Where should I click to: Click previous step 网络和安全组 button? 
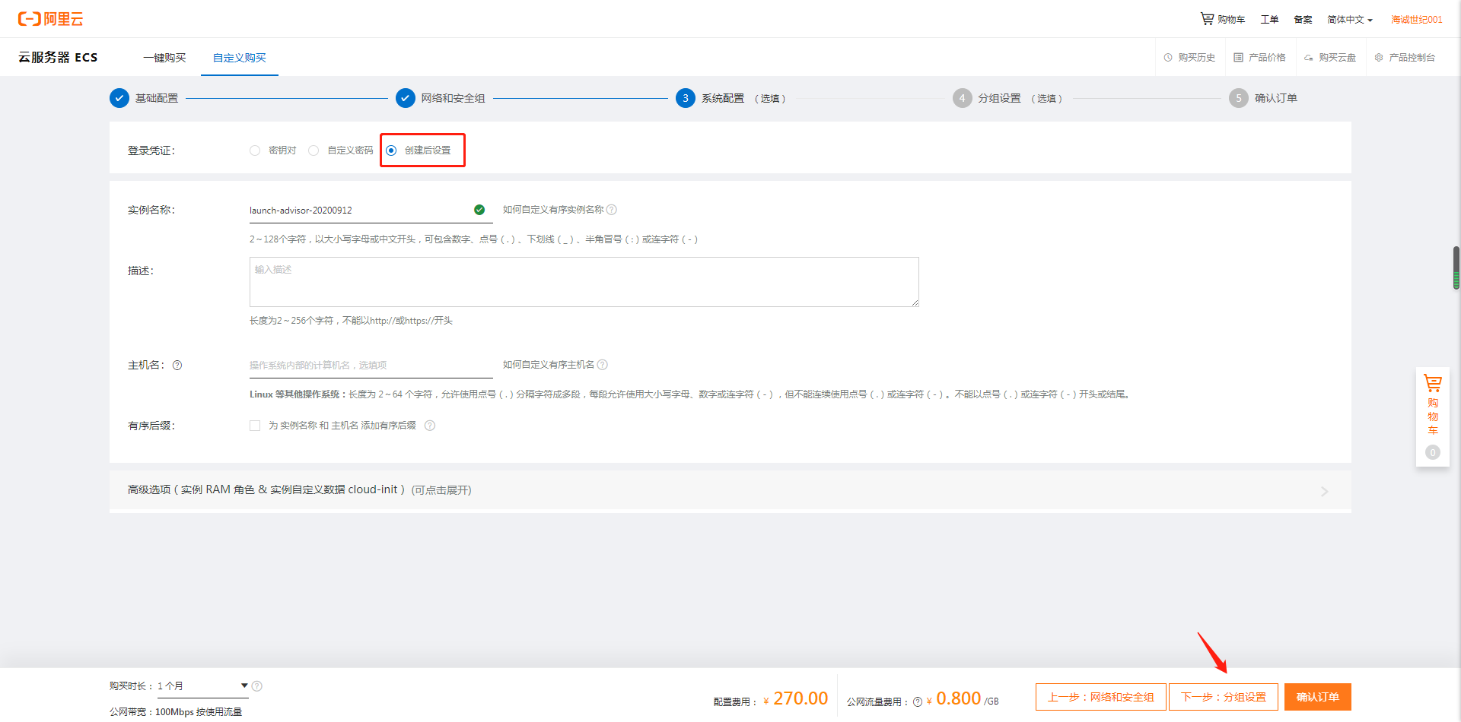(1100, 697)
